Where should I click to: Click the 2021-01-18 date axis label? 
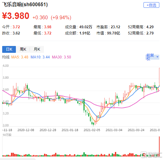(x=70, y=130)
